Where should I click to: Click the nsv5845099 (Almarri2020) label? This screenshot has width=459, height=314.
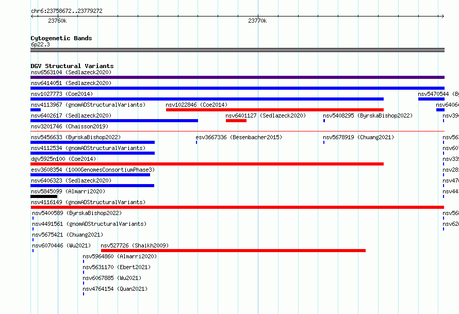pyautogui.click(x=68, y=191)
